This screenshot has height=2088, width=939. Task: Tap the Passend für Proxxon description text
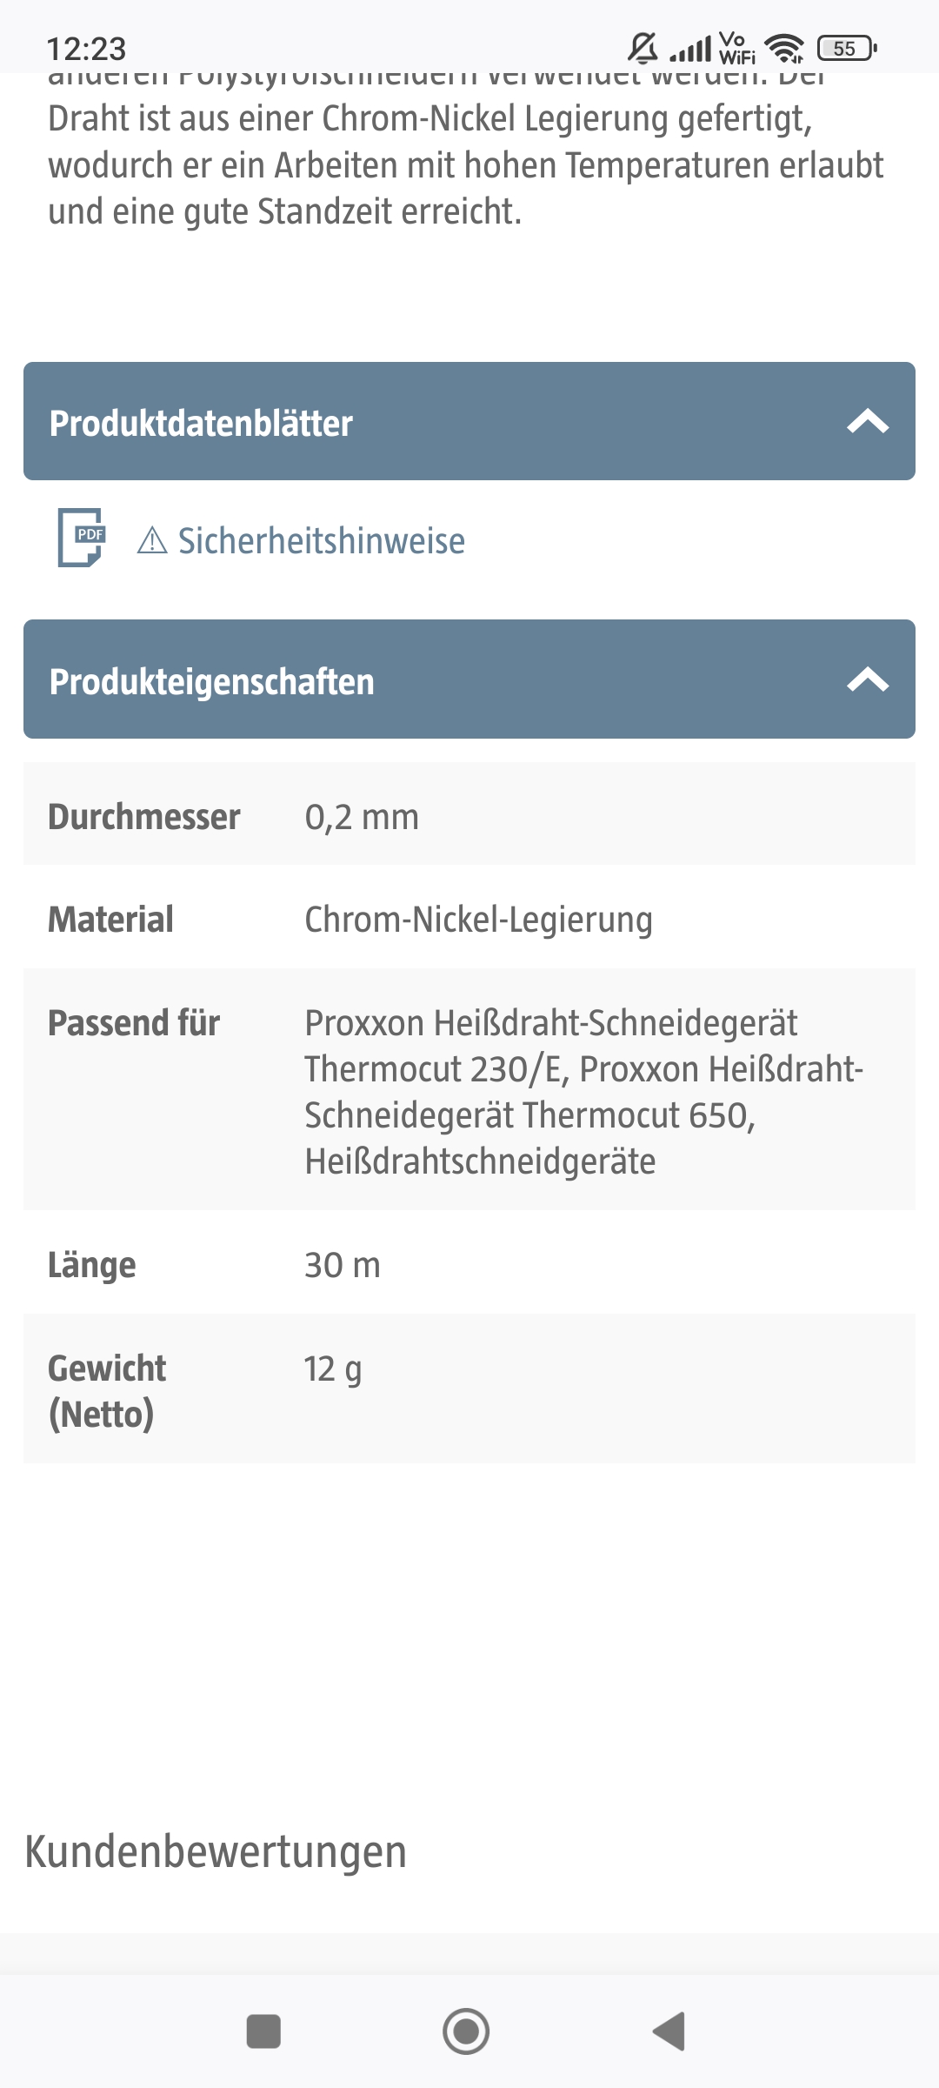coord(584,1092)
